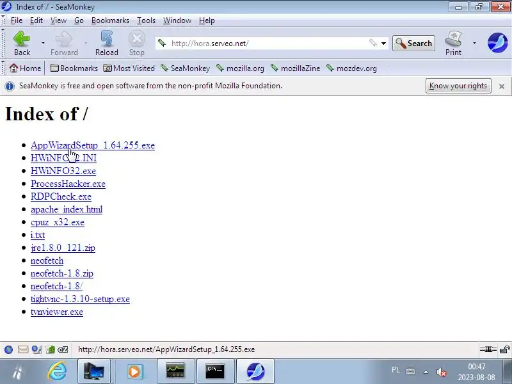Open the apache_index.html link
512x384 pixels.
click(x=67, y=209)
